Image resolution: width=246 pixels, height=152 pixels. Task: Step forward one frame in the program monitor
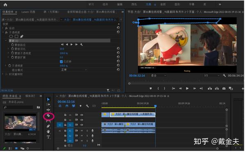(x=194, y=88)
